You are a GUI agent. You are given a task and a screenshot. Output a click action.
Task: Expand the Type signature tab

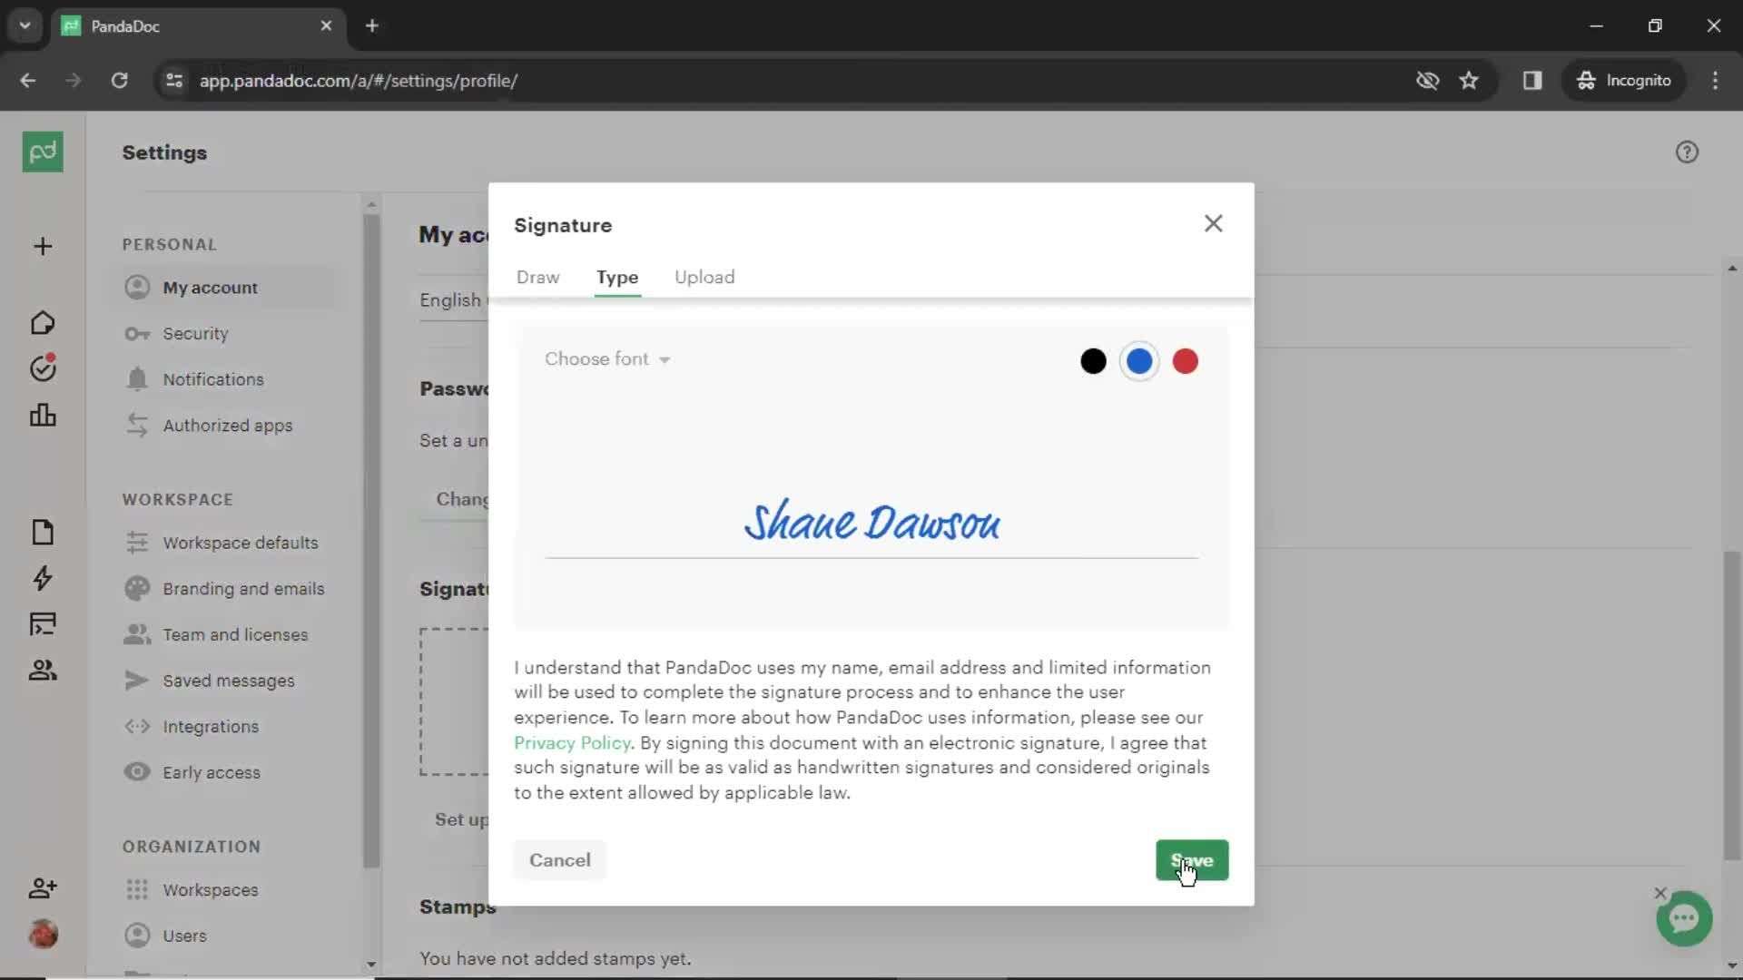click(x=617, y=277)
